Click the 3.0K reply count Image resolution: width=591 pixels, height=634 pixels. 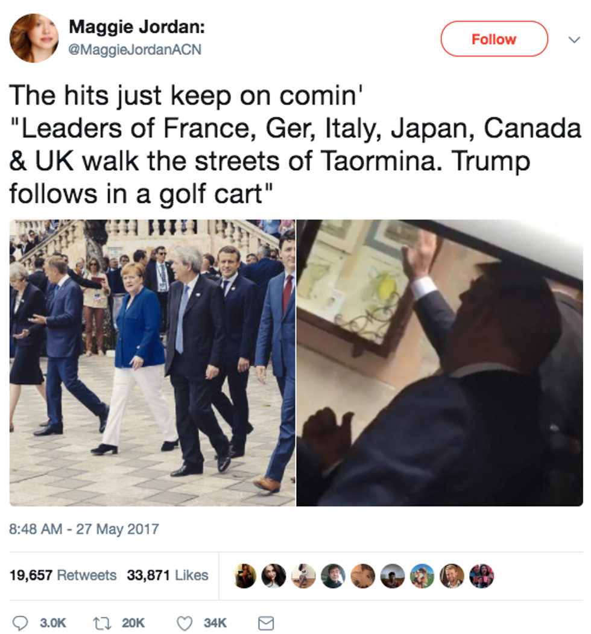[53, 623]
